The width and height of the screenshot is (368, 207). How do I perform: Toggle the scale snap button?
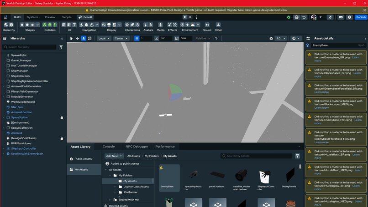click(177, 38)
